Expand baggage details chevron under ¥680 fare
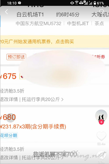The width and height of the screenshot is (109, 164). tap(62, 158)
